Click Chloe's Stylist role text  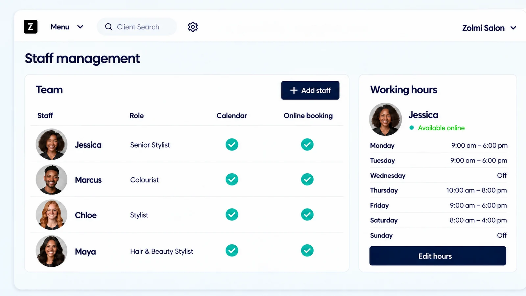click(139, 215)
